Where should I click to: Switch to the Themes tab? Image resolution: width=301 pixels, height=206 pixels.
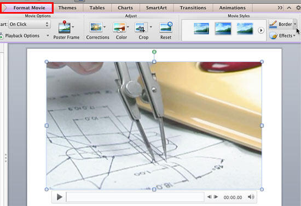(67, 8)
